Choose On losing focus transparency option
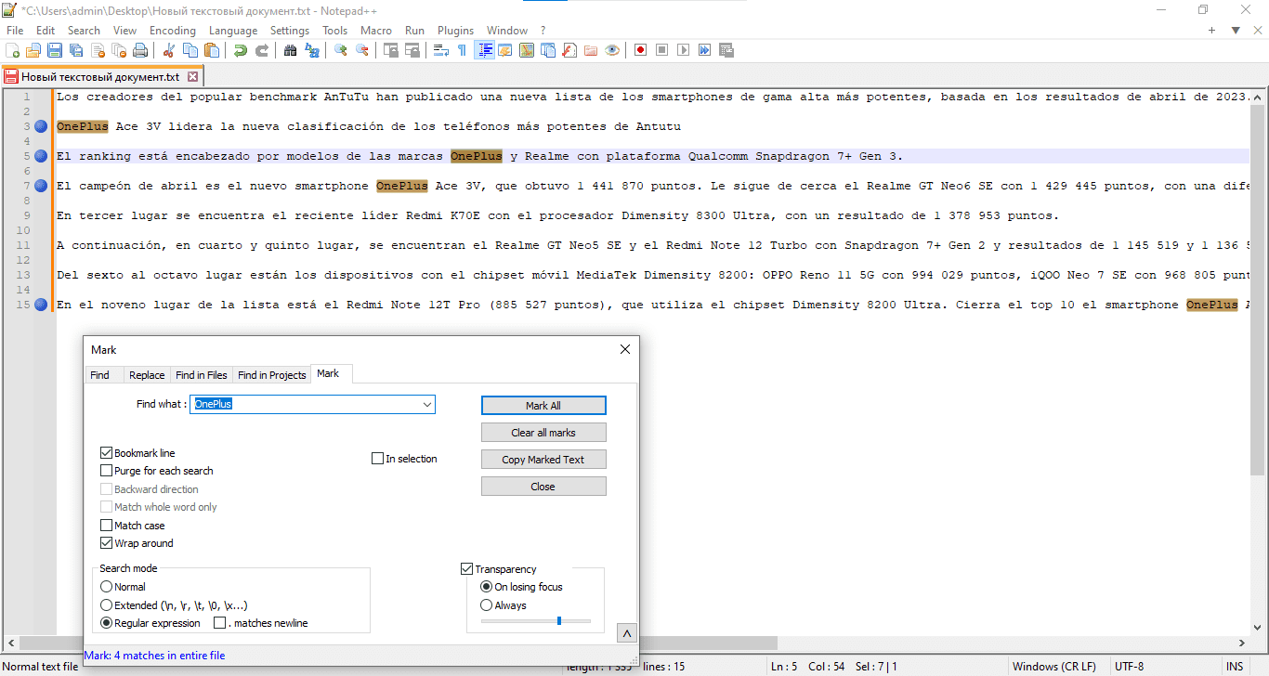This screenshot has height=676, width=1269. point(486,587)
